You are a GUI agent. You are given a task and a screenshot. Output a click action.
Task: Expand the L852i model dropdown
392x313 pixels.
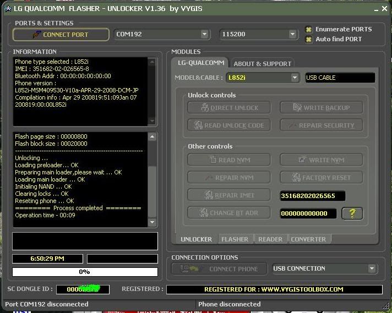click(295, 78)
